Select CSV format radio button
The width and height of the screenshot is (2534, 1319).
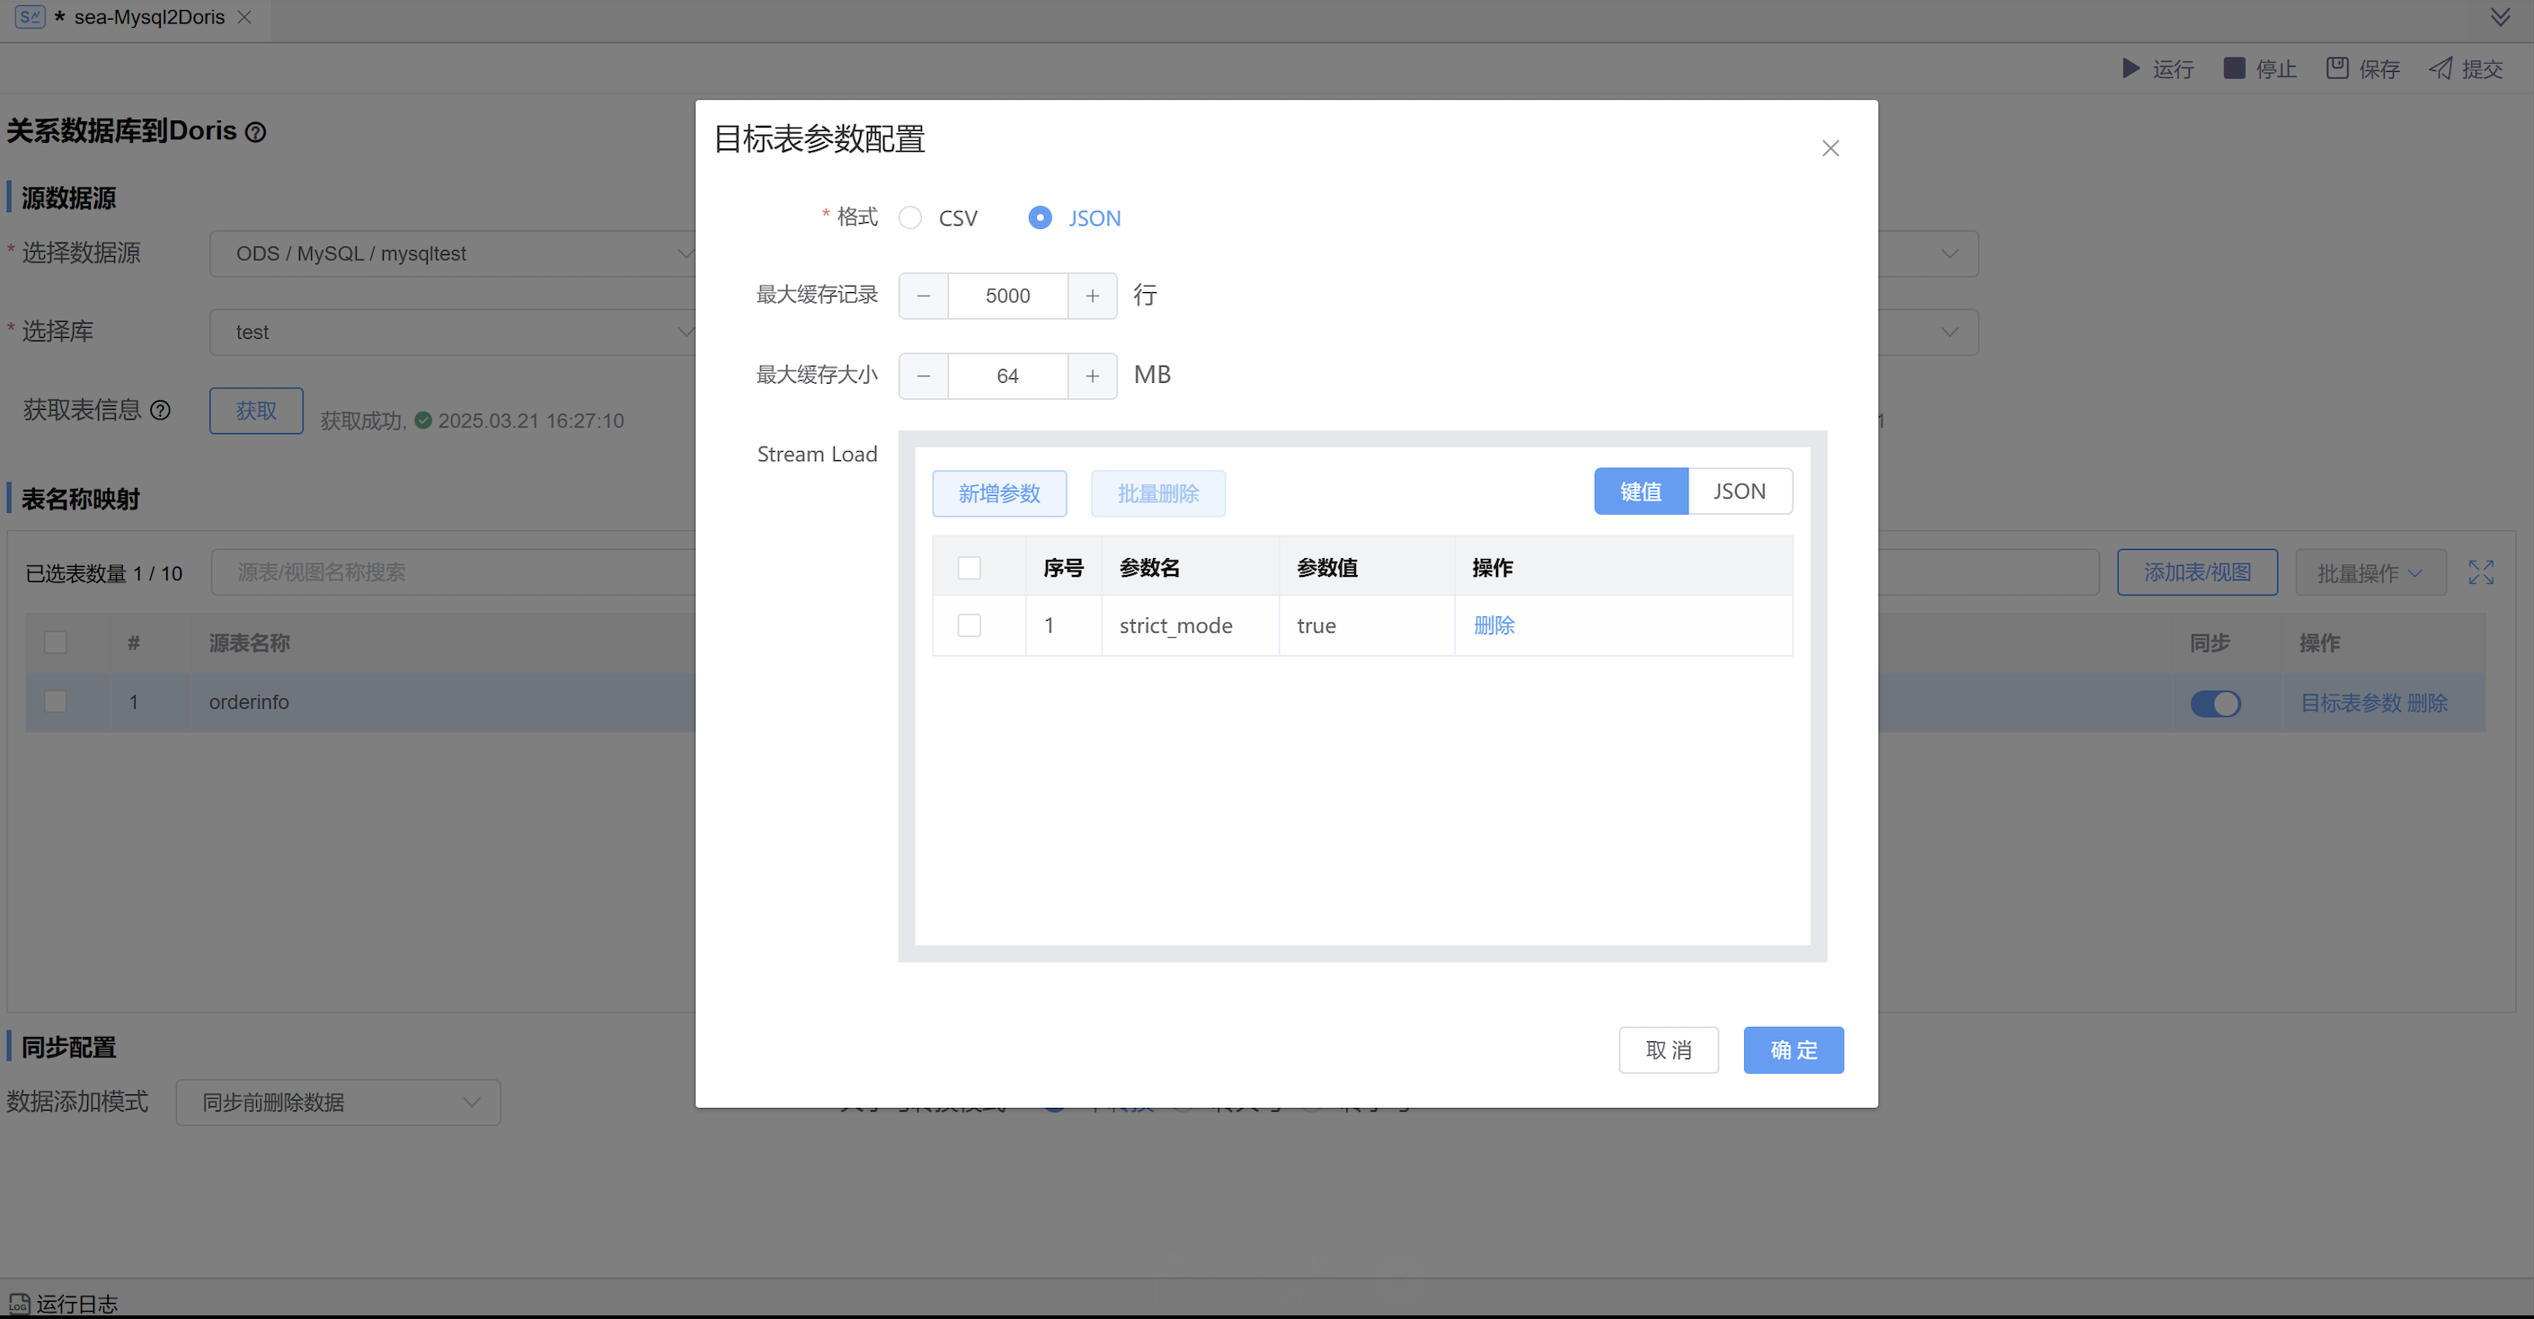tap(910, 217)
